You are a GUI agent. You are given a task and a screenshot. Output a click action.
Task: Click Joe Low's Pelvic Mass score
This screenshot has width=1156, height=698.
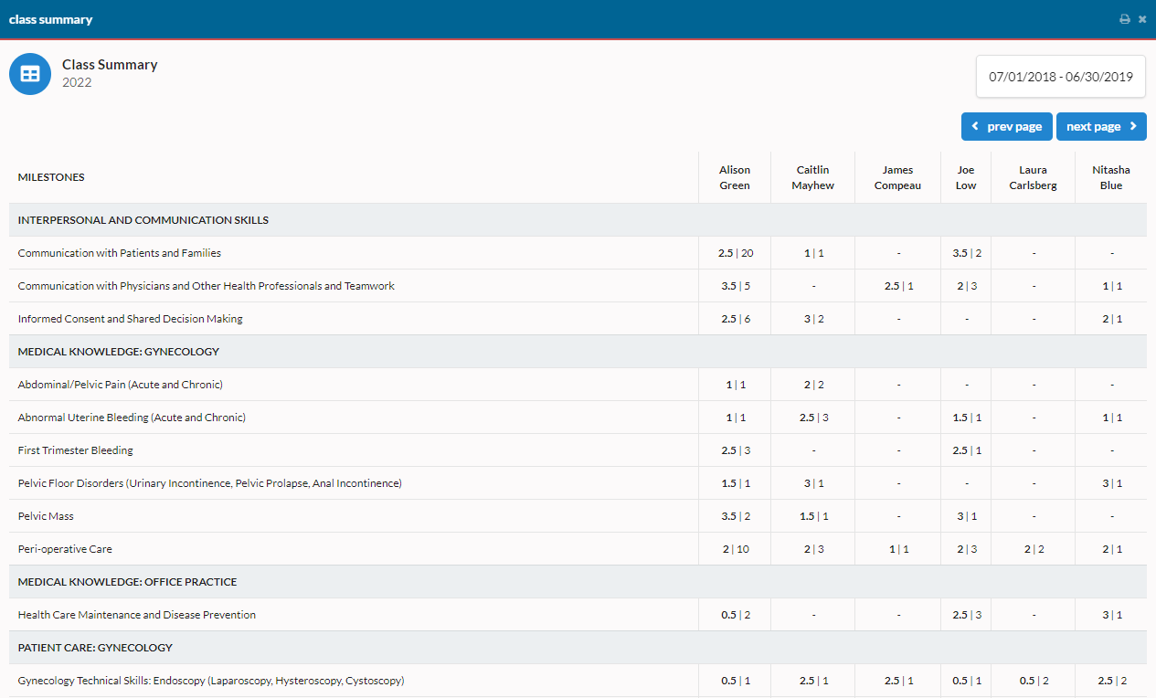click(x=966, y=516)
